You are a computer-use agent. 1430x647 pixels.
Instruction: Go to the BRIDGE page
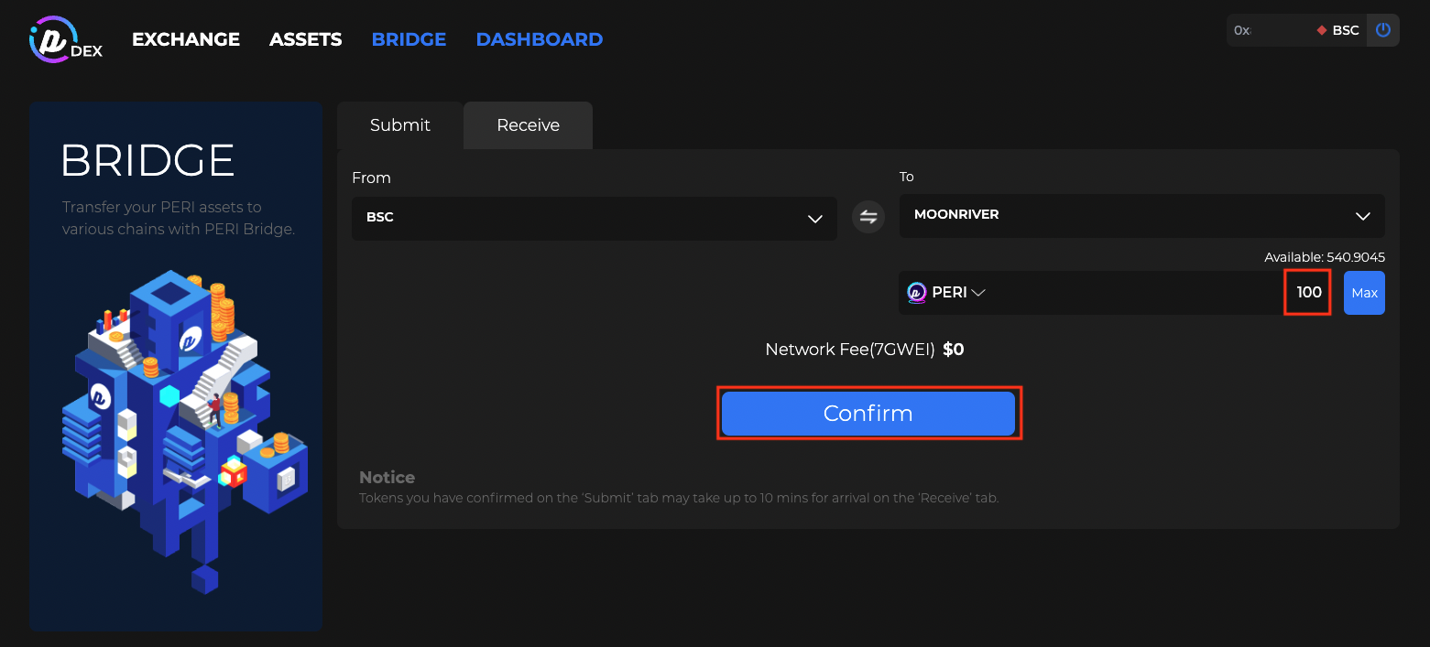pos(409,39)
